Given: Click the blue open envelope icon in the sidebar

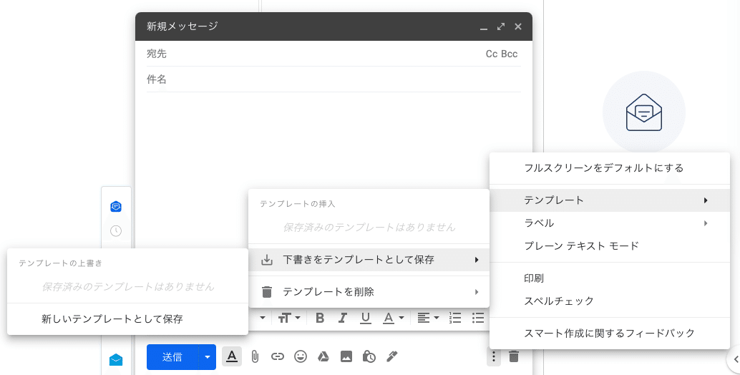Looking at the screenshot, I should [116, 360].
